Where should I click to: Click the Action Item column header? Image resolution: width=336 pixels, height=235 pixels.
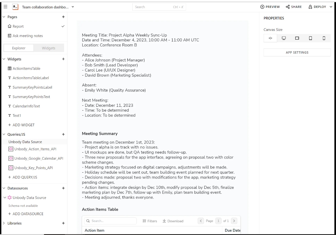coord(95,230)
